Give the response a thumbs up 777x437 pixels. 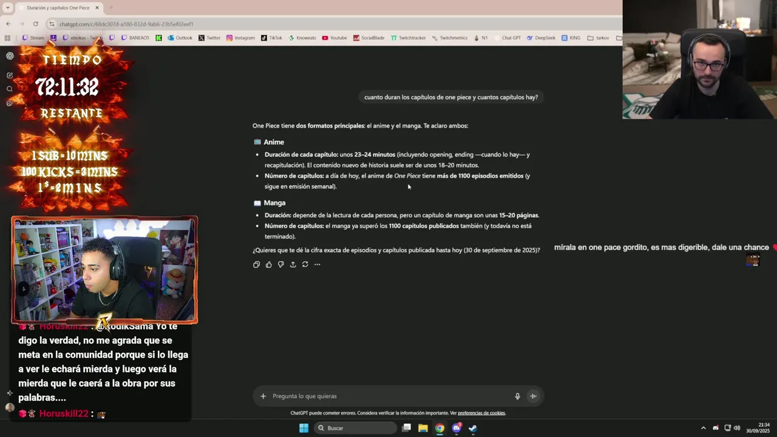pos(268,265)
